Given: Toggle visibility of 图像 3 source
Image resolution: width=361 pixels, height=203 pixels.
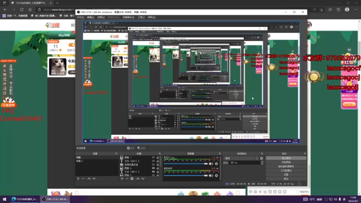Looking at the screenshot, I should [x=153, y=175].
